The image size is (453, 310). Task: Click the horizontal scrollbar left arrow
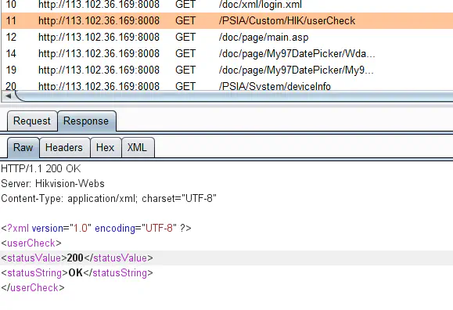point(8,96)
